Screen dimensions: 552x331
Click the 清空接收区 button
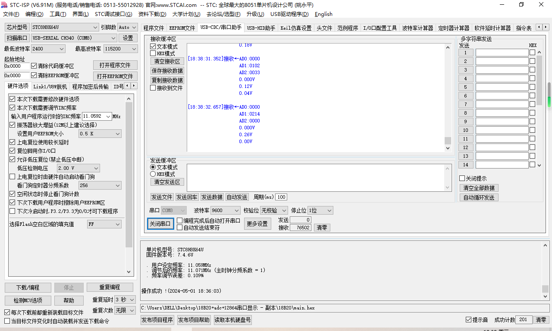(x=167, y=61)
